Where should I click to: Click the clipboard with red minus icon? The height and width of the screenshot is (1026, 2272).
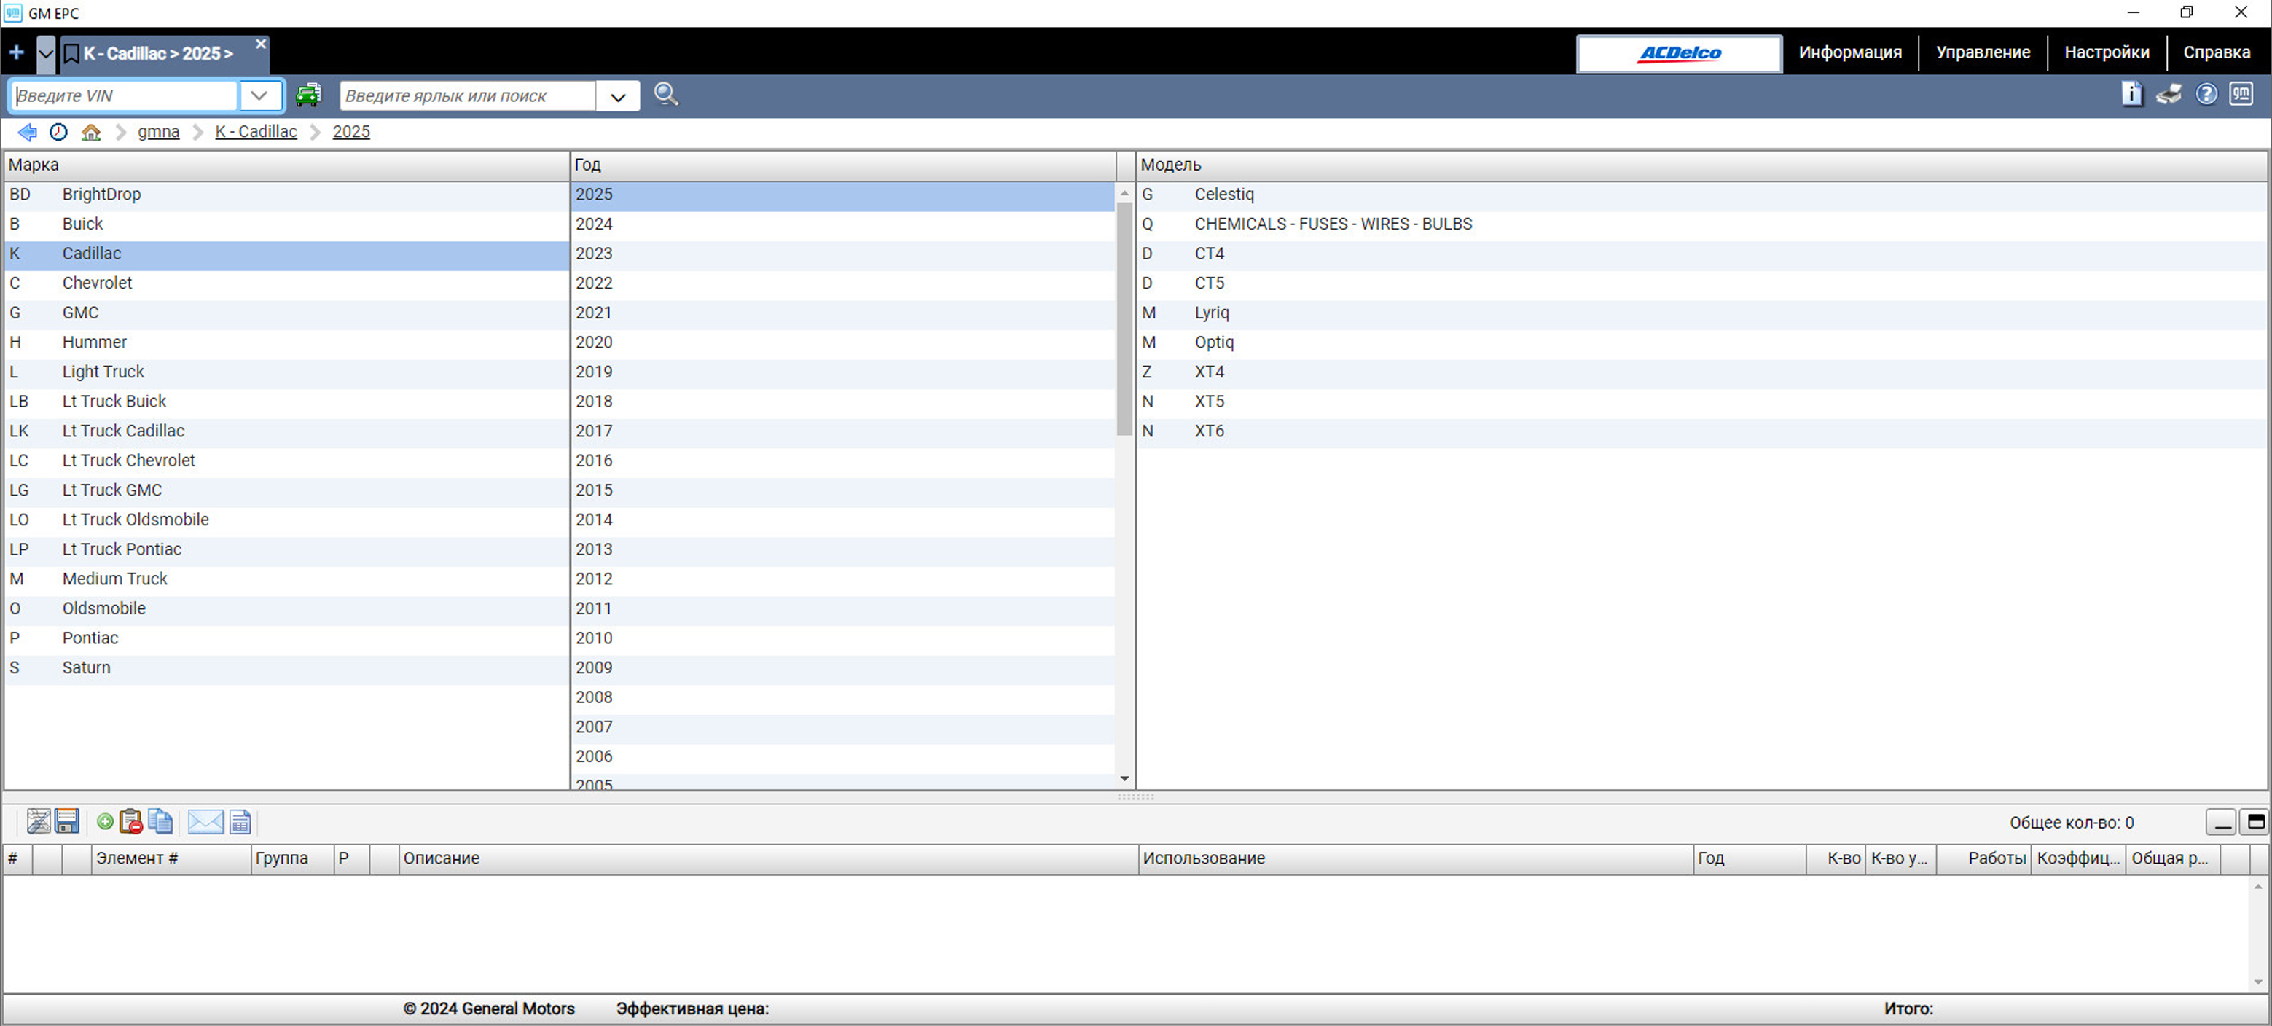[130, 821]
